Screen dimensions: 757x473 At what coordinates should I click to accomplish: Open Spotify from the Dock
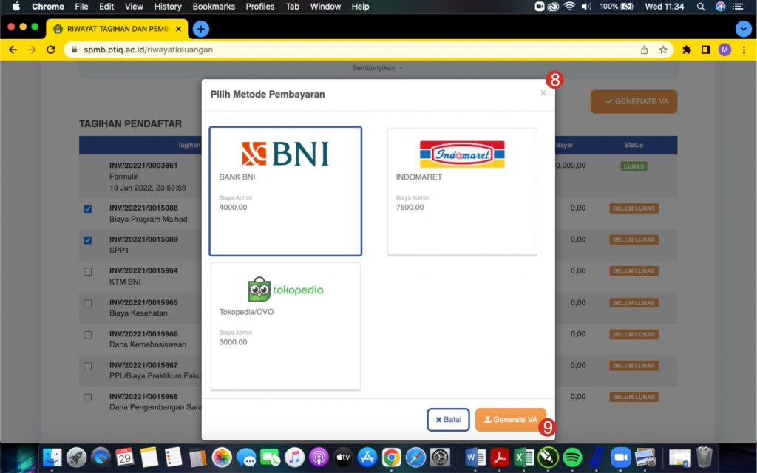(573, 457)
